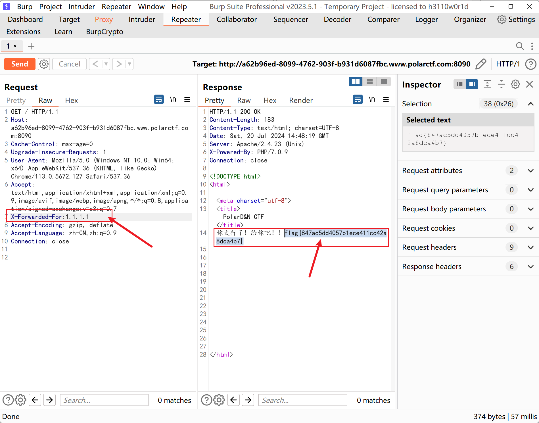Image resolution: width=539 pixels, height=423 pixels.
Task: Dock Inspector to the right layout icon
Action: pyautogui.click(x=472, y=84)
